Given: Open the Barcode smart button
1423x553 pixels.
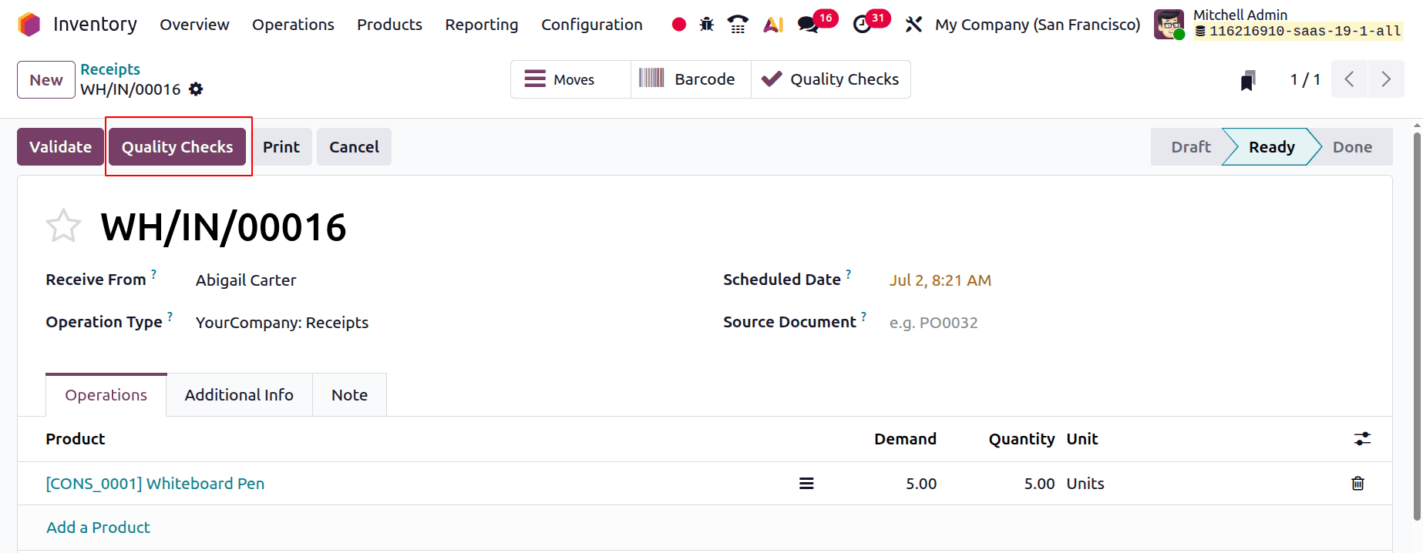Looking at the screenshot, I should click(691, 79).
